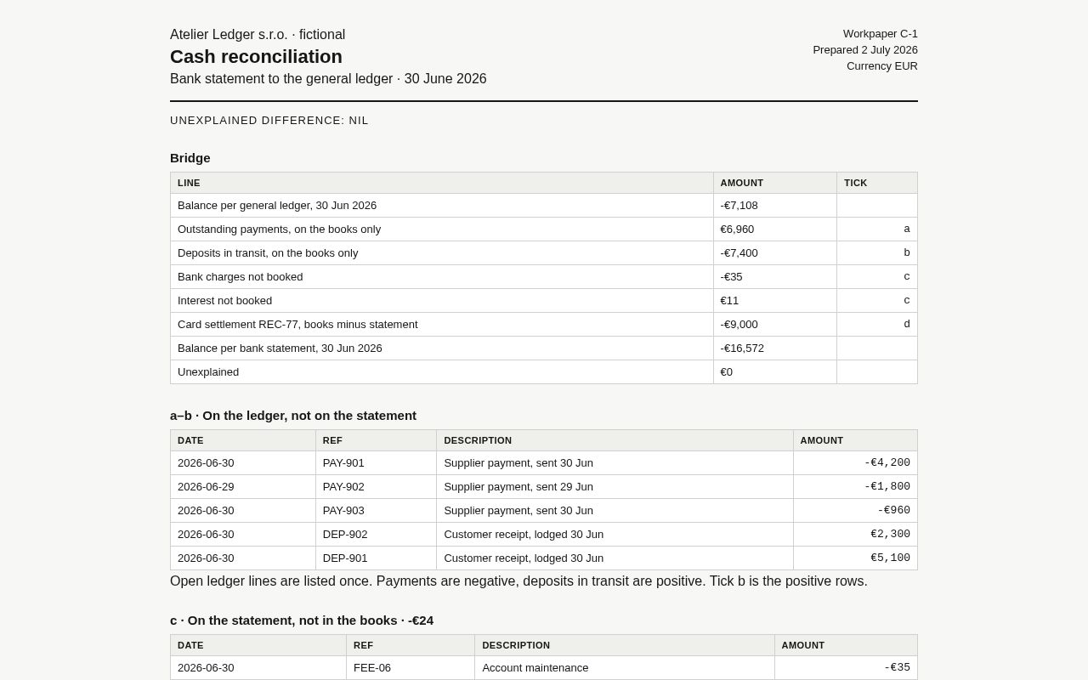1088x680 pixels.
Task: Click the FEE-06 reference
Action: click(x=372, y=668)
